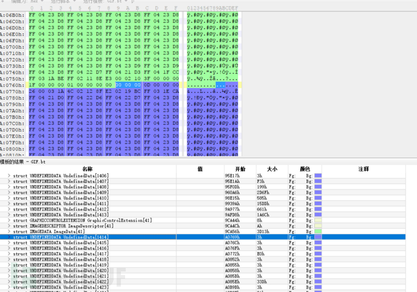Expand GraphicControlExtension[41] struct
Image resolution: width=417 pixels, height=292 pixels.
(x=9, y=220)
